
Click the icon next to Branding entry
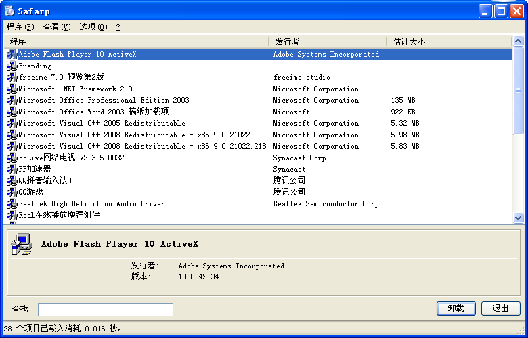click(x=12, y=66)
